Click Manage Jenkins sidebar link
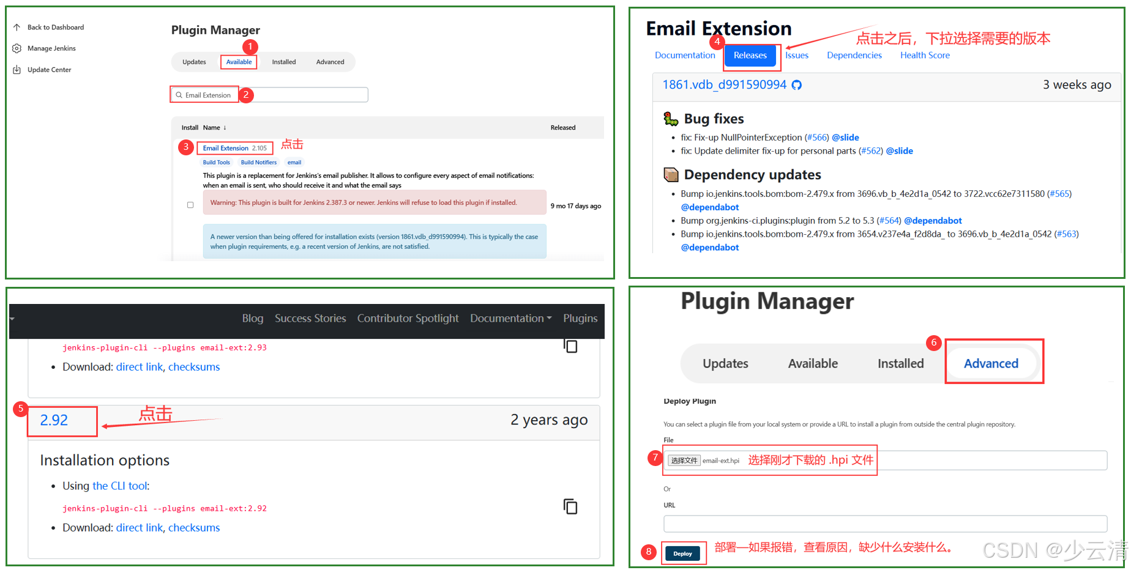This screenshot has width=1131, height=570. click(x=51, y=48)
